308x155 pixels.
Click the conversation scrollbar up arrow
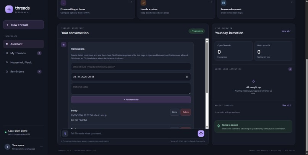pyautogui.click(x=207, y=40)
